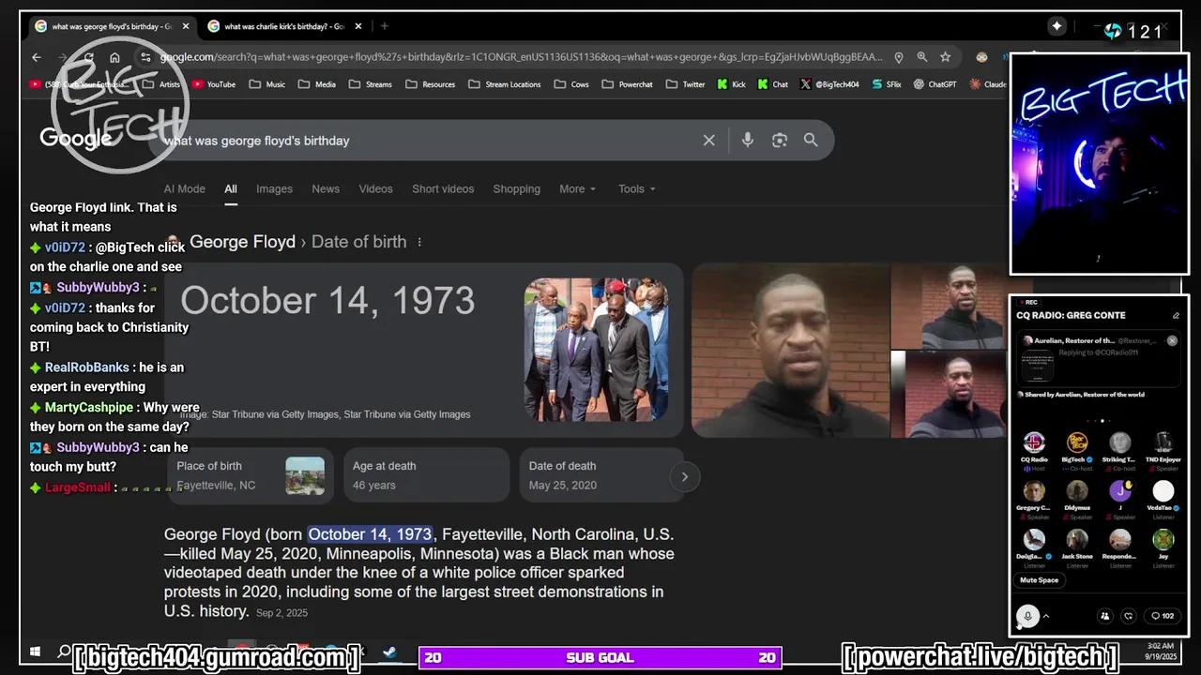Screen dimensions: 1201x675
Task: Open the Place of birth Fayetteville card
Action: coord(251,475)
